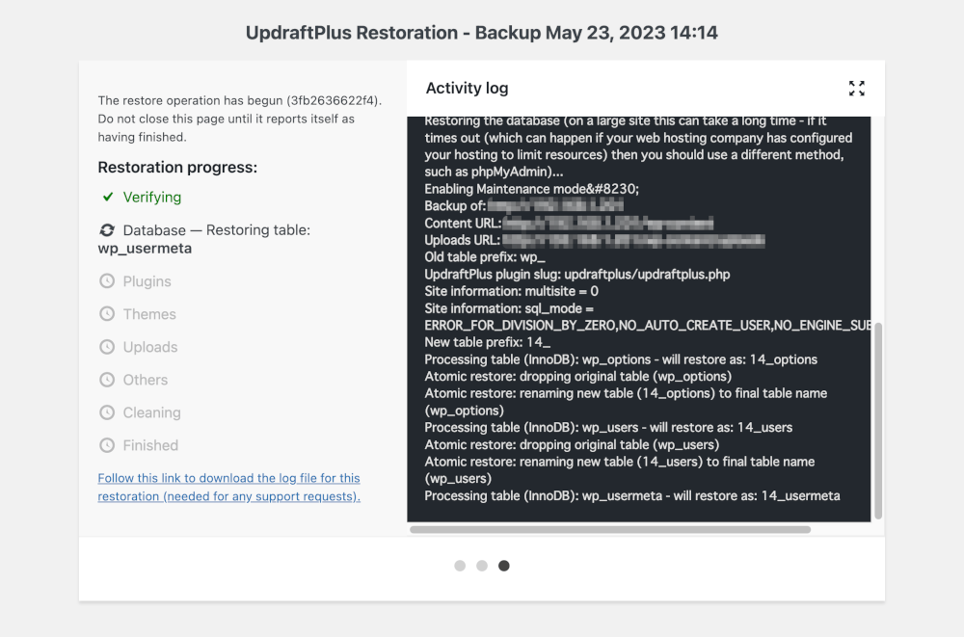Image resolution: width=964 pixels, height=637 pixels.
Task: Click the 'Processing table wp_options' log line
Action: pos(621,359)
